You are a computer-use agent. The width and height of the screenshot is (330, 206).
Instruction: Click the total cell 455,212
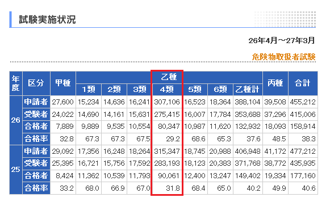(x=303, y=102)
